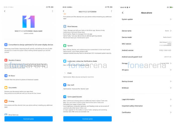
Task: Open Device name chevron showing Redmi
Action: [x=171, y=31]
